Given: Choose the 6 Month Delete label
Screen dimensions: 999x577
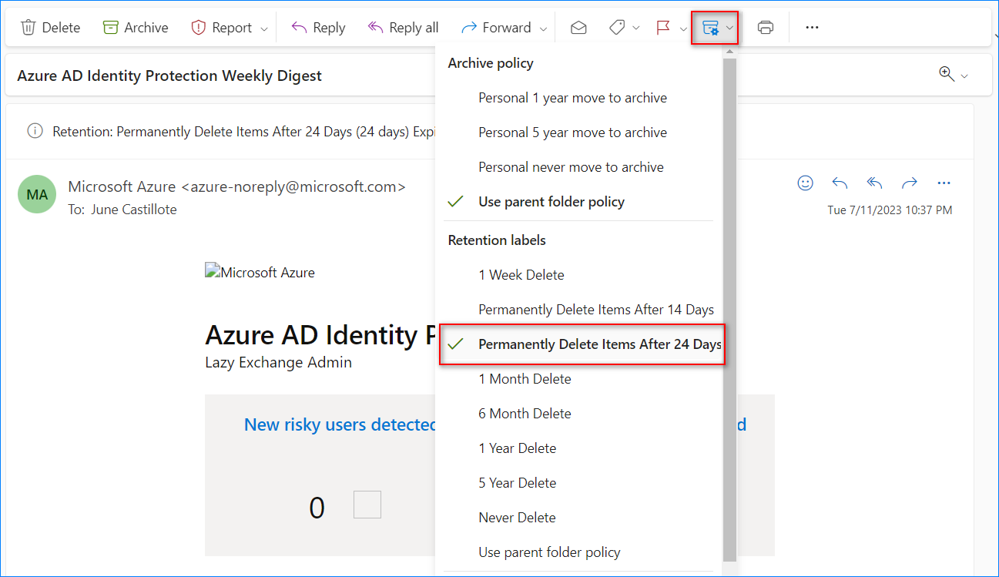Looking at the screenshot, I should pyautogui.click(x=525, y=414).
